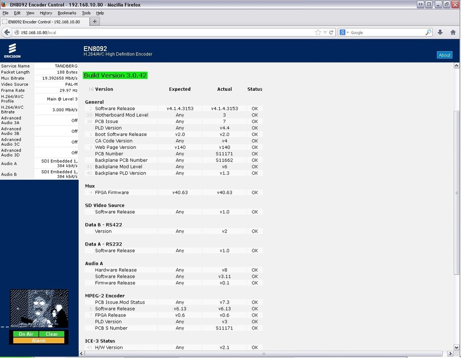The width and height of the screenshot is (461, 358).
Task: Click the Audio B SDI Embedded value
Action: 59,174
